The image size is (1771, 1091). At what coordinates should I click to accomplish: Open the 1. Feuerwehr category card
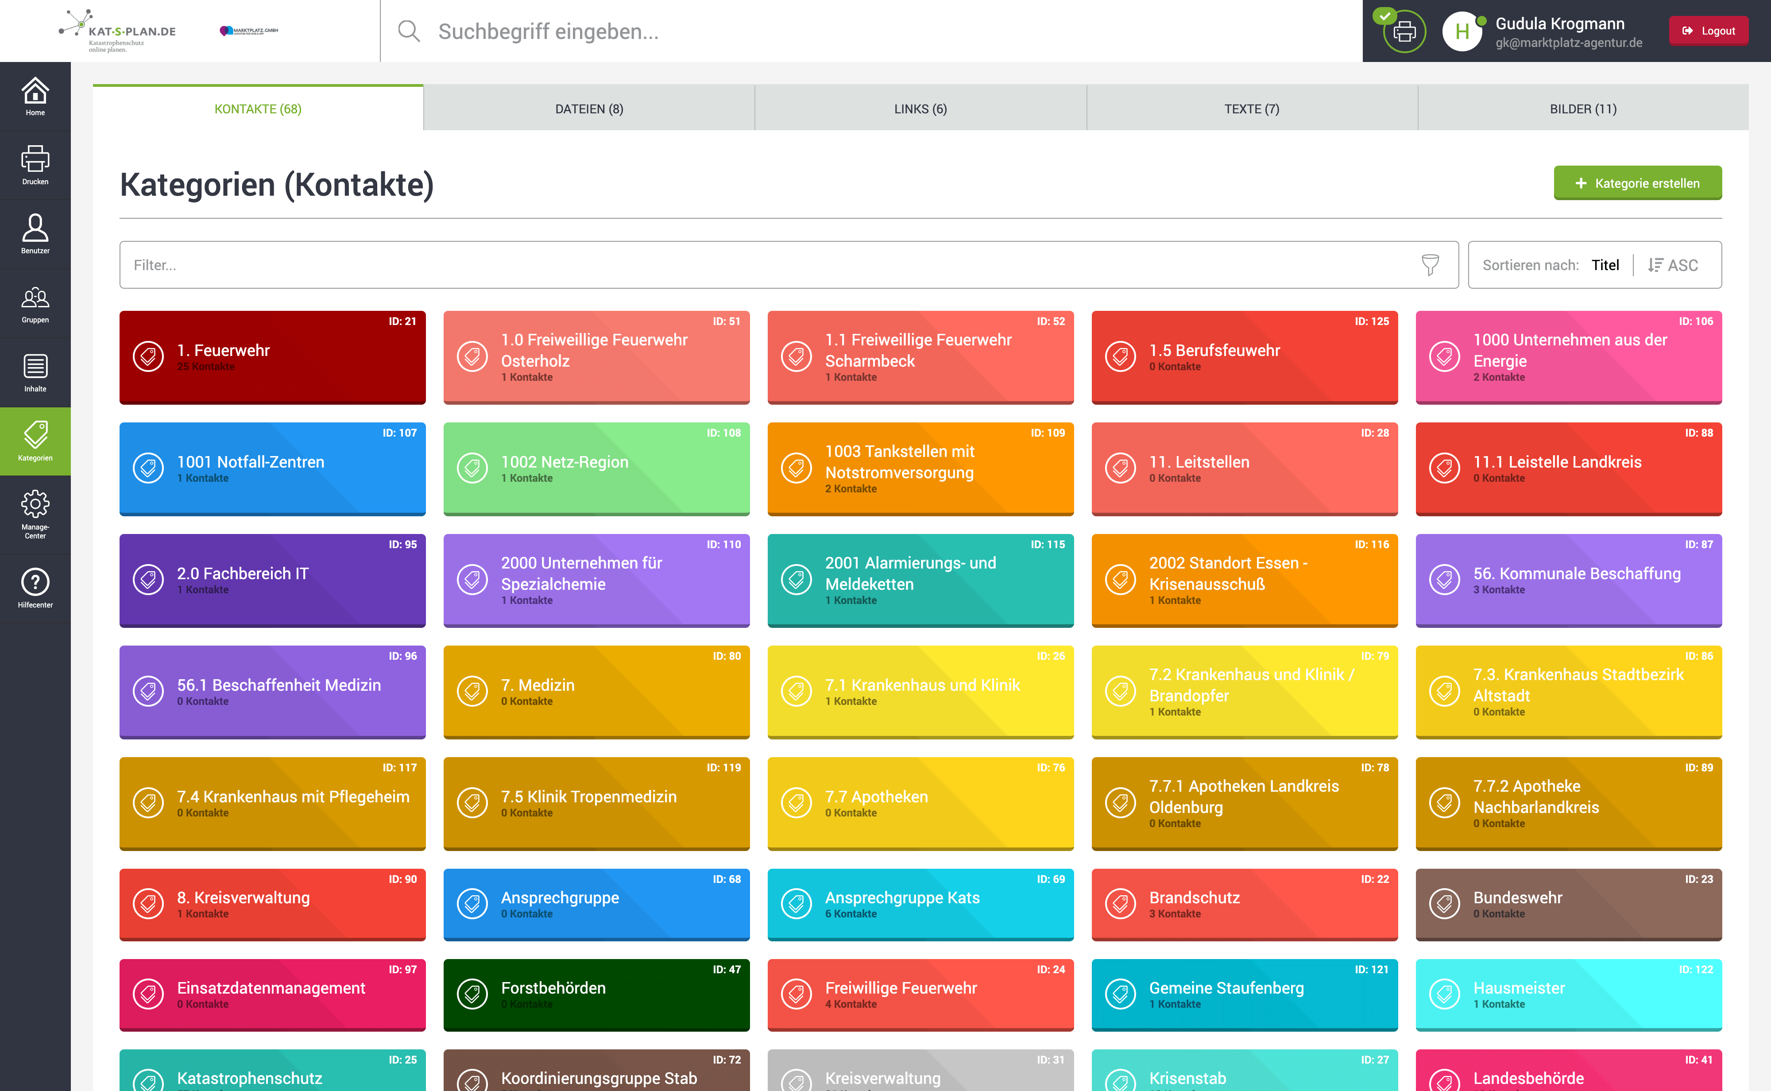click(x=272, y=357)
